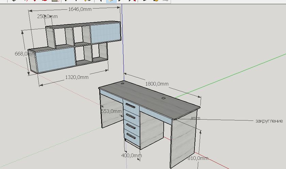Click the open middle compartment of lower shelf
Viewport: 286px width, 169px height.
(83, 54)
